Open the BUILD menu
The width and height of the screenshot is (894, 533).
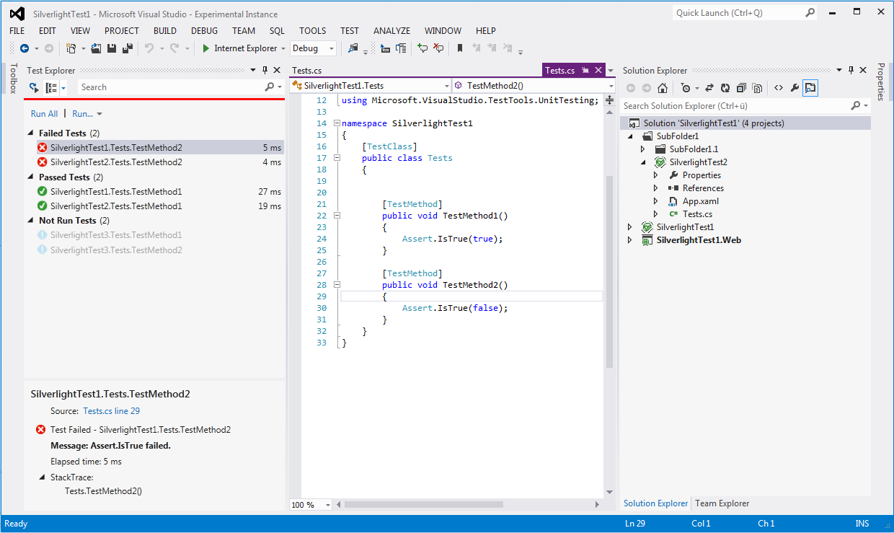point(165,31)
